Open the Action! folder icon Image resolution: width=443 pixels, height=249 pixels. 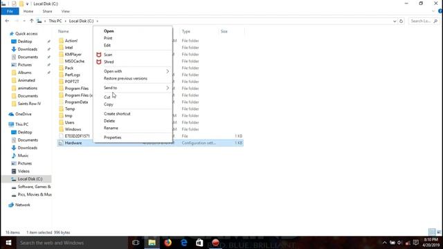point(62,41)
